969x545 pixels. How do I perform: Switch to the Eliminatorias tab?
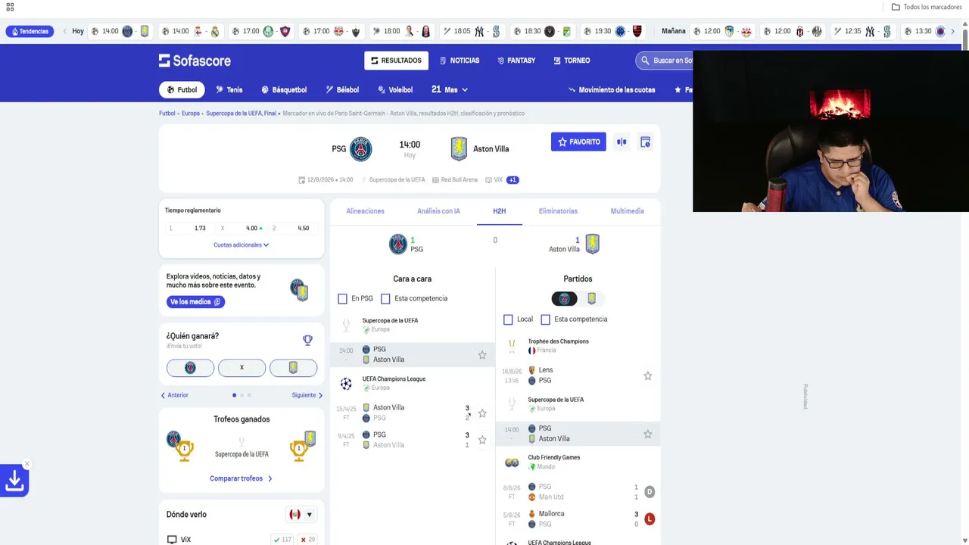[558, 211]
